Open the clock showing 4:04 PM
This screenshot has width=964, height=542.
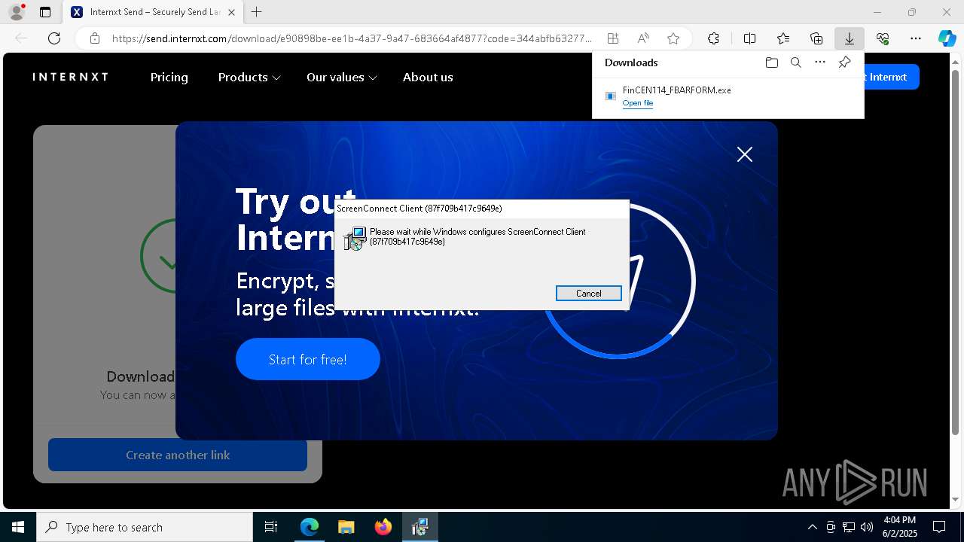899,527
